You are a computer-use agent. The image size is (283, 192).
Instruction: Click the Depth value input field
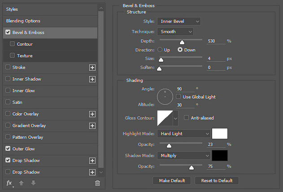216,41
